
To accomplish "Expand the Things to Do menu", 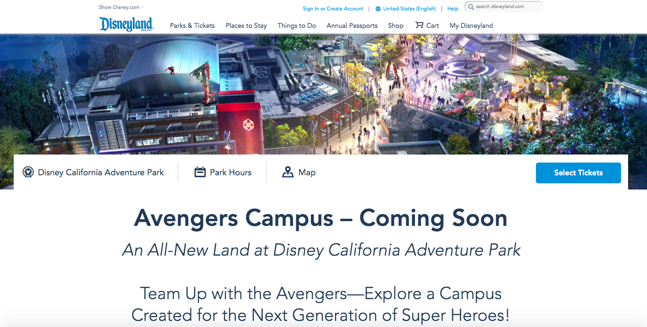I will [x=296, y=26].
